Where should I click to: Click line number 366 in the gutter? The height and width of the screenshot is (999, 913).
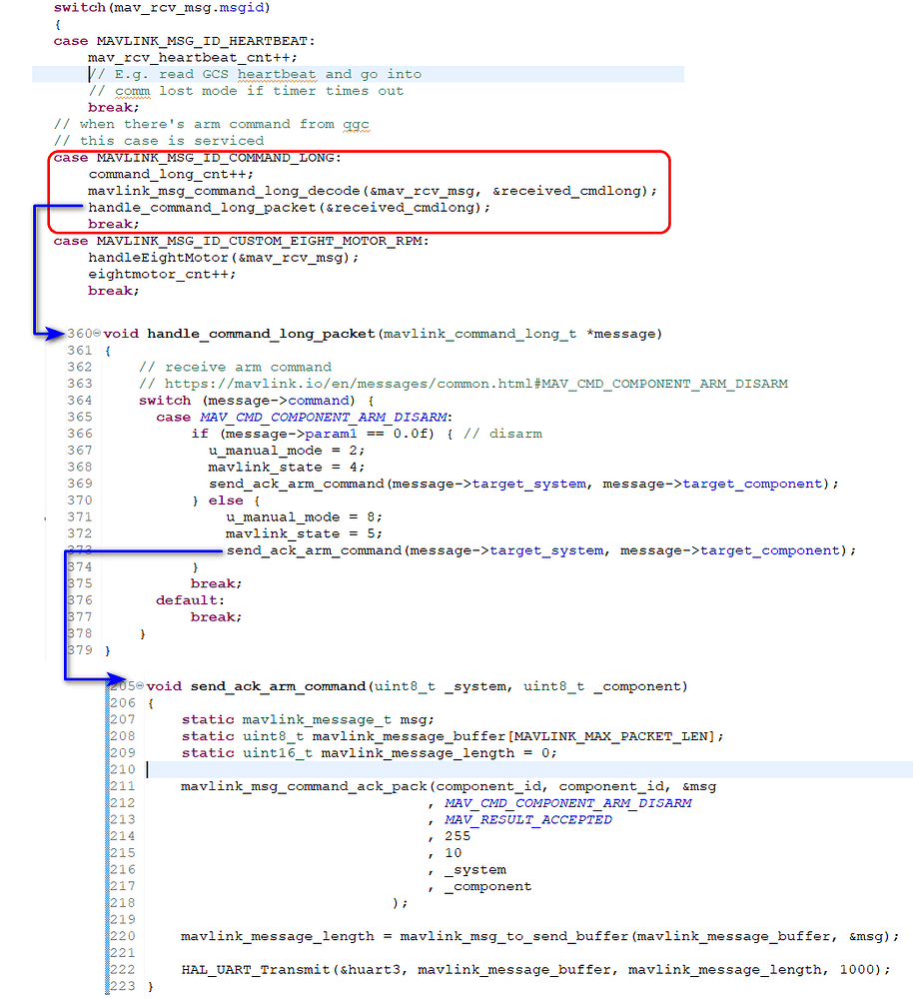coord(80,434)
